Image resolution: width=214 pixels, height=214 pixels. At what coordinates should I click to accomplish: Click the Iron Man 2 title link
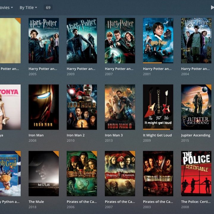pos(75,135)
